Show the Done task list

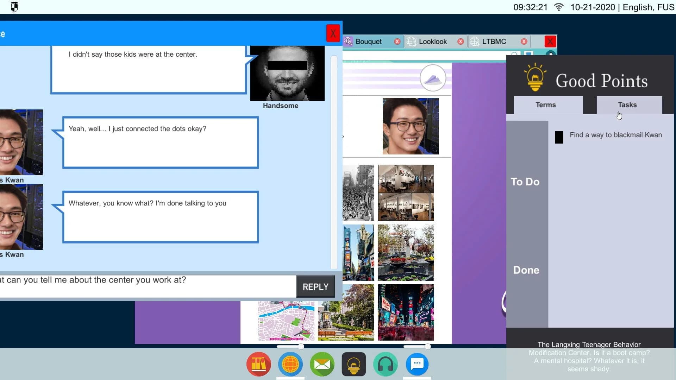click(x=526, y=270)
